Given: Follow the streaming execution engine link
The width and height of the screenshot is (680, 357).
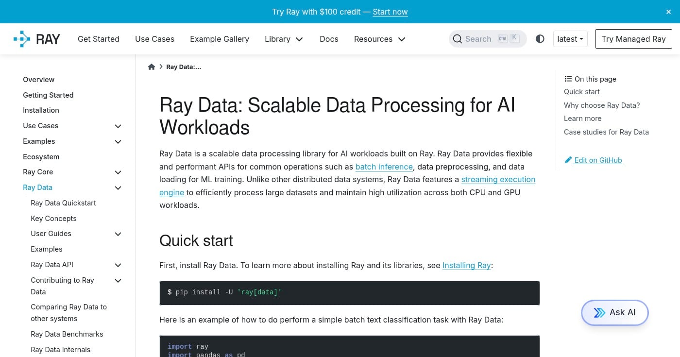Looking at the screenshot, I should click(498, 179).
